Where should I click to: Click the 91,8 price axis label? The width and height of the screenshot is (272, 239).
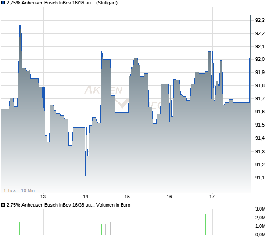pos(260,86)
